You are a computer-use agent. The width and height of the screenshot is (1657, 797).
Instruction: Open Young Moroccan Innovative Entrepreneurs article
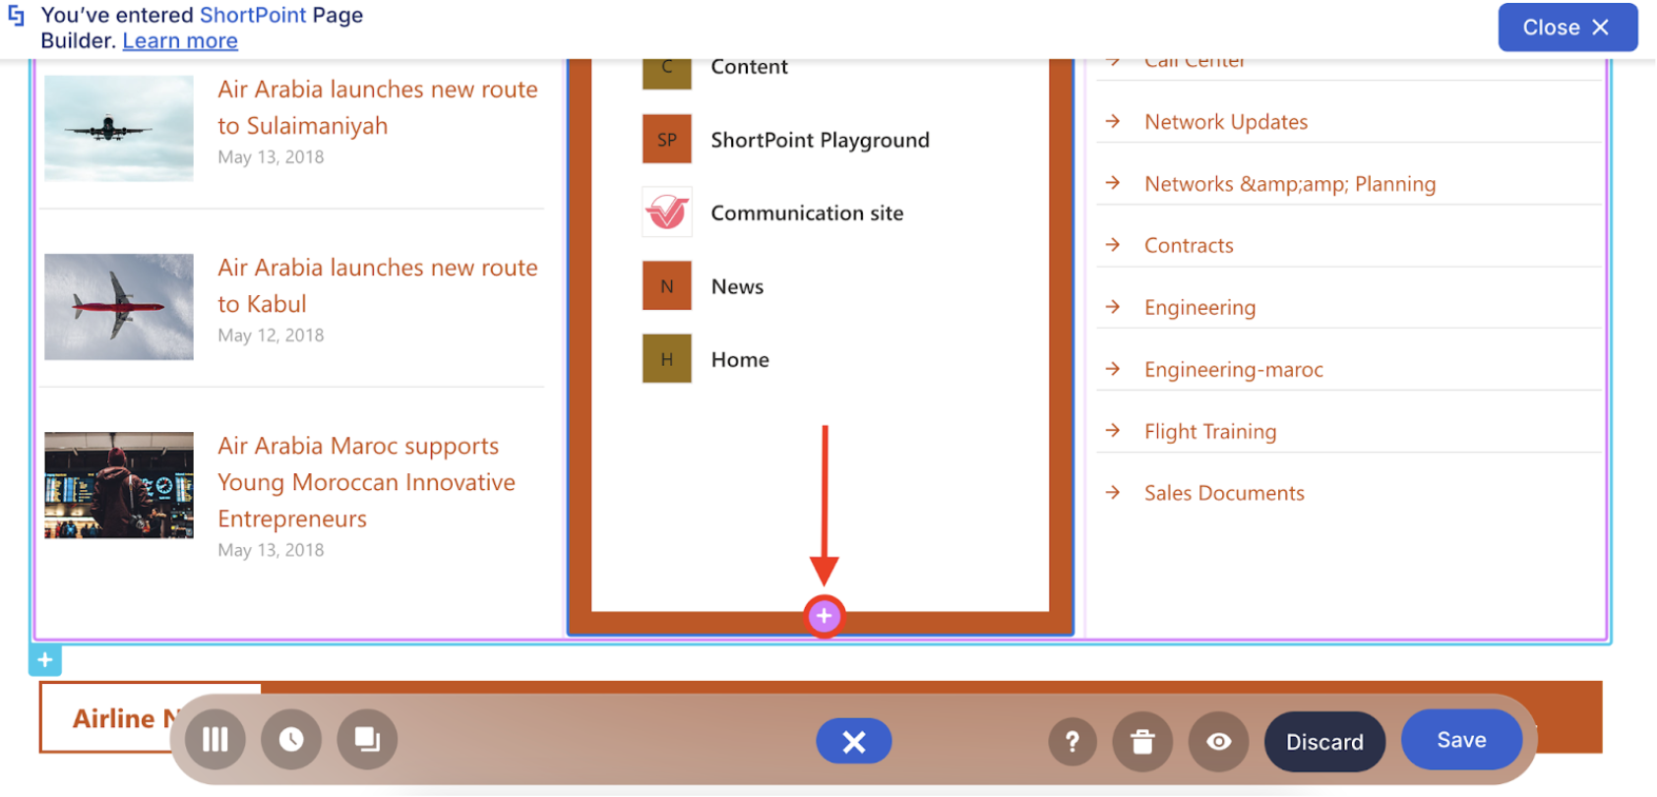(366, 482)
